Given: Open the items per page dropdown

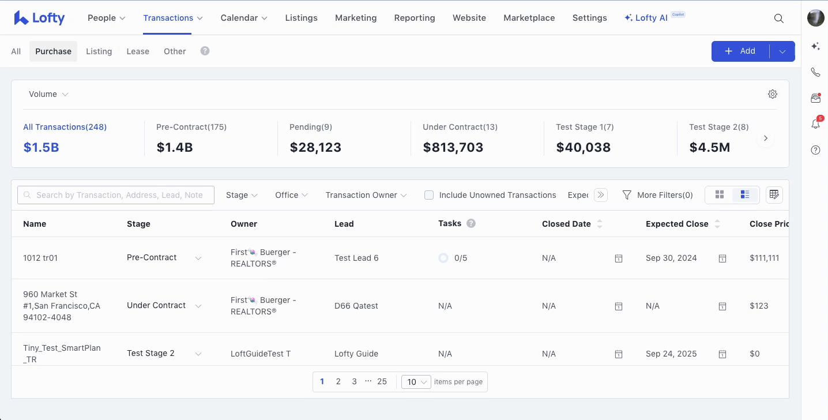Looking at the screenshot, I should pos(416,382).
